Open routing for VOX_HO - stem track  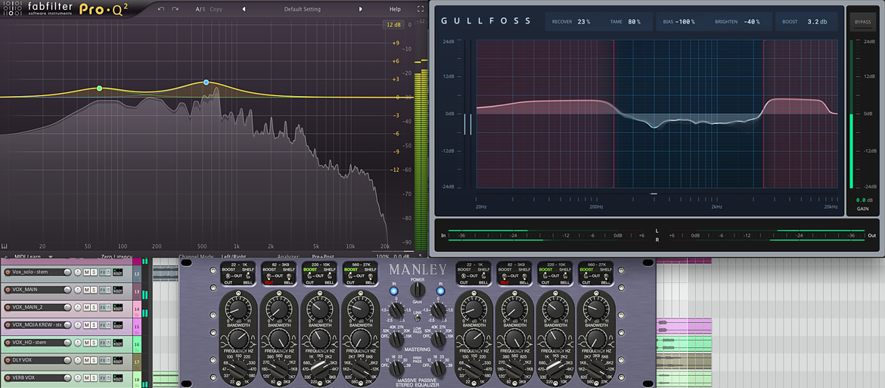[x=118, y=343]
